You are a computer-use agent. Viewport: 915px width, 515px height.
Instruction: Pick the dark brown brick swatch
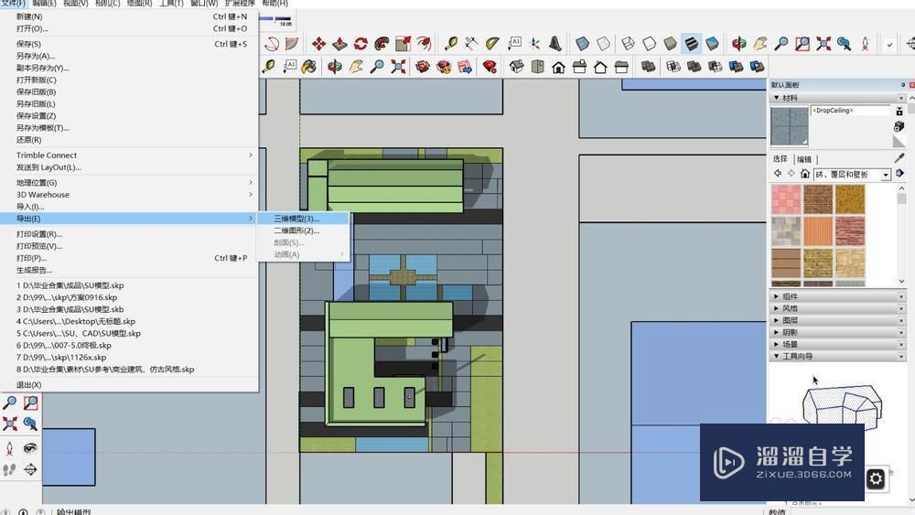pos(817,199)
